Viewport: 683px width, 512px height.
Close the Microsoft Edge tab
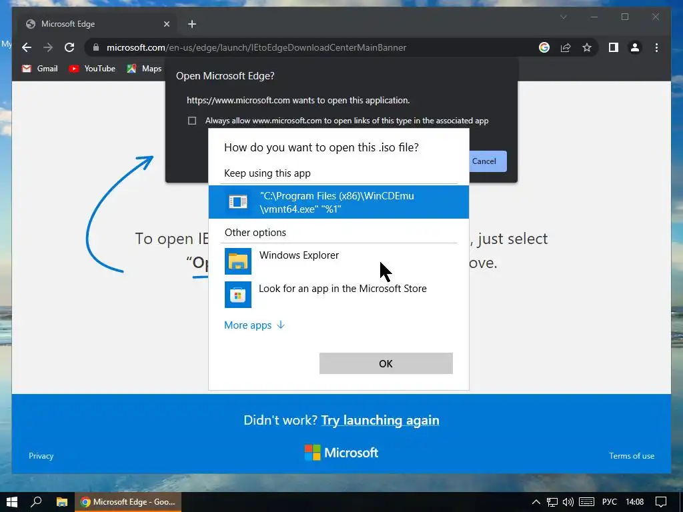166,24
